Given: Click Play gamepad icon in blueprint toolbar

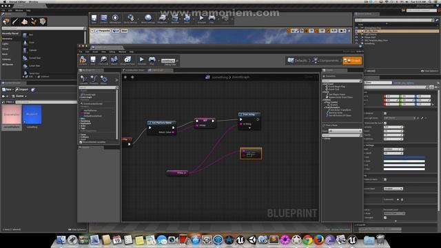Looking at the screenshot, I should coord(152,60).
